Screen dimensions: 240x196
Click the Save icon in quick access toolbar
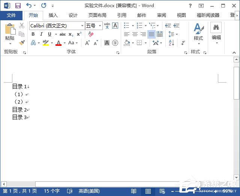pyautogui.click(x=18, y=6)
